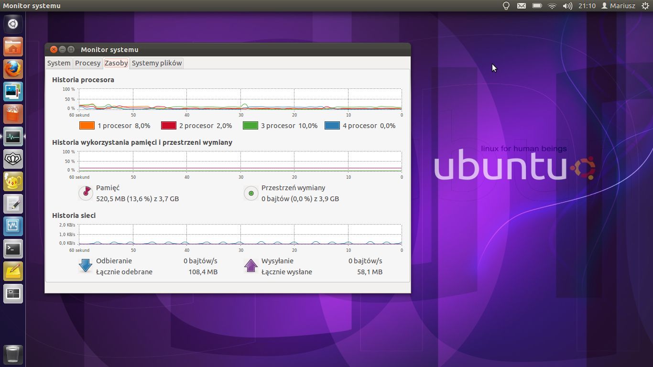653x367 pixels.
Task: Click the Odbieranie label
Action: [114, 261]
